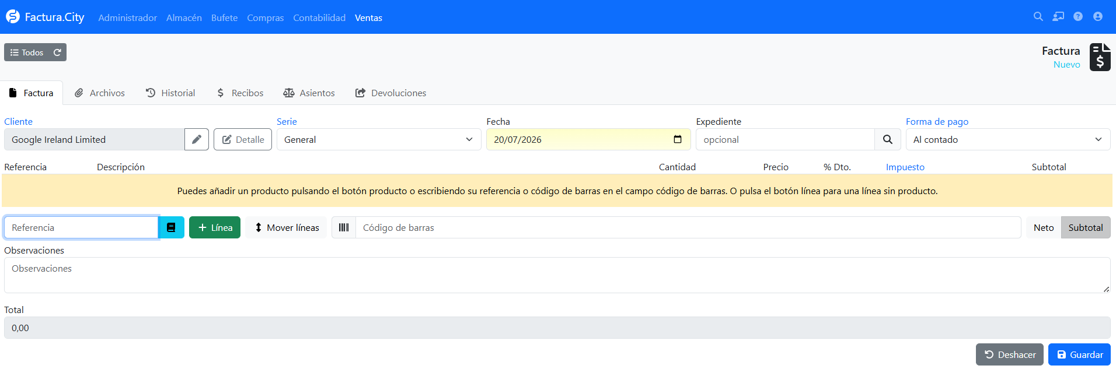Expand the Forma de pago dropdown
1116x383 pixels.
pos(1008,139)
